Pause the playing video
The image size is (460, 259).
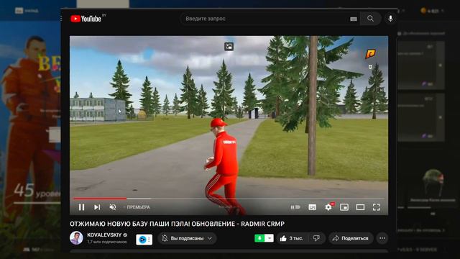pos(81,207)
